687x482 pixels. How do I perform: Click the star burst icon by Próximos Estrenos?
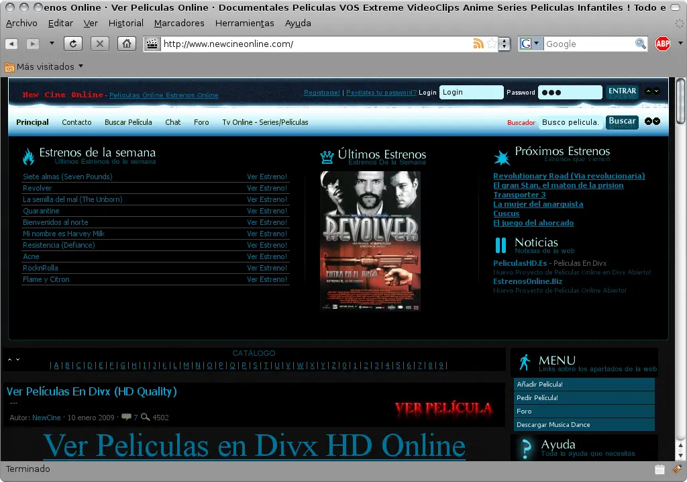(x=502, y=158)
